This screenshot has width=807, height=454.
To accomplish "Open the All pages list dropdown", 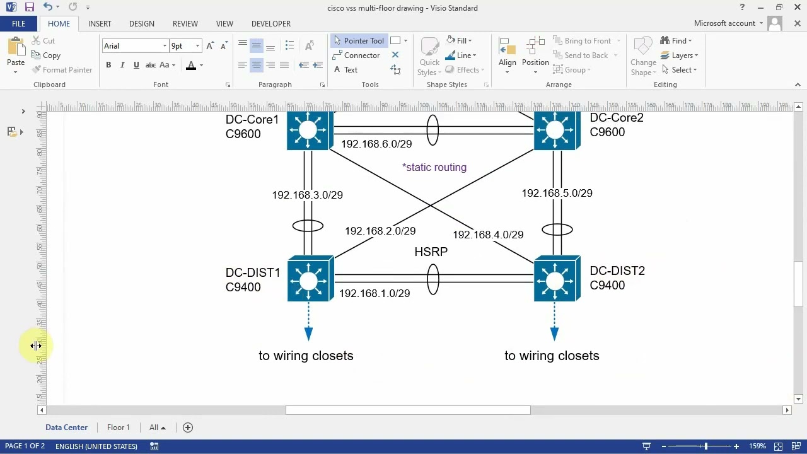I will point(158,428).
